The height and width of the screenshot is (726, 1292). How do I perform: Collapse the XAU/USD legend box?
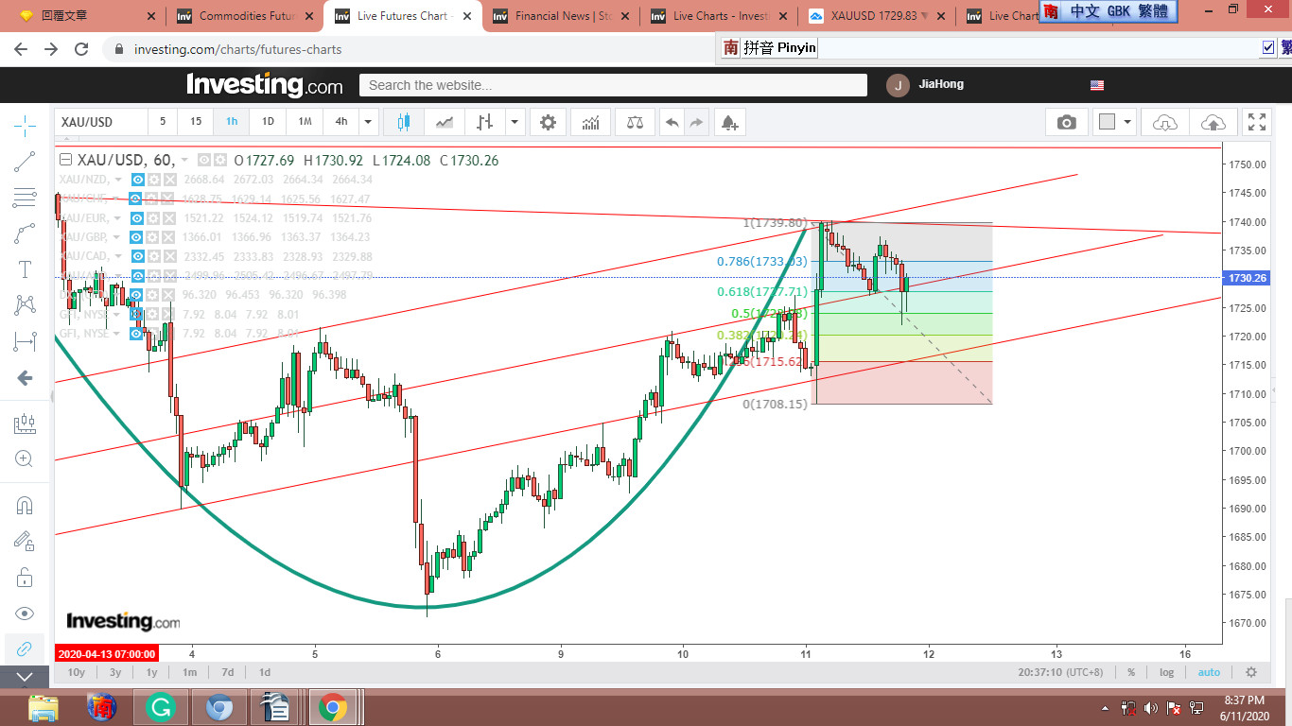click(x=65, y=161)
